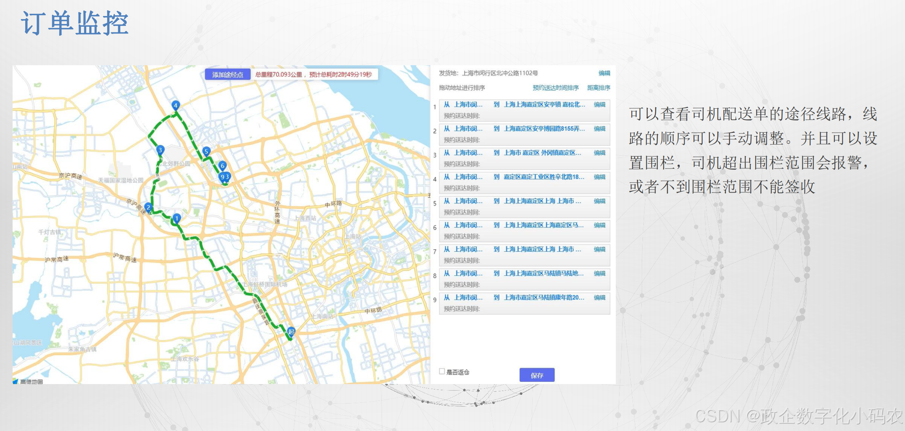The height and width of the screenshot is (431, 905).
Task: Click map waypoint marker number 4
Action: (176, 105)
